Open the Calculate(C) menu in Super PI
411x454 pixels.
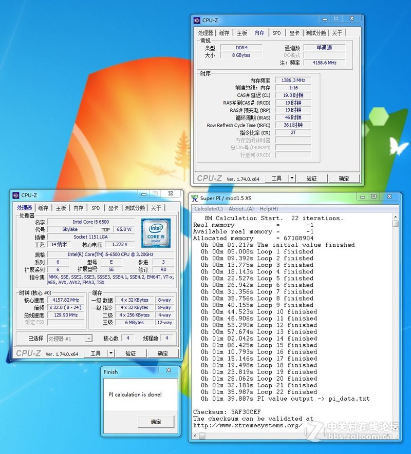pos(208,209)
